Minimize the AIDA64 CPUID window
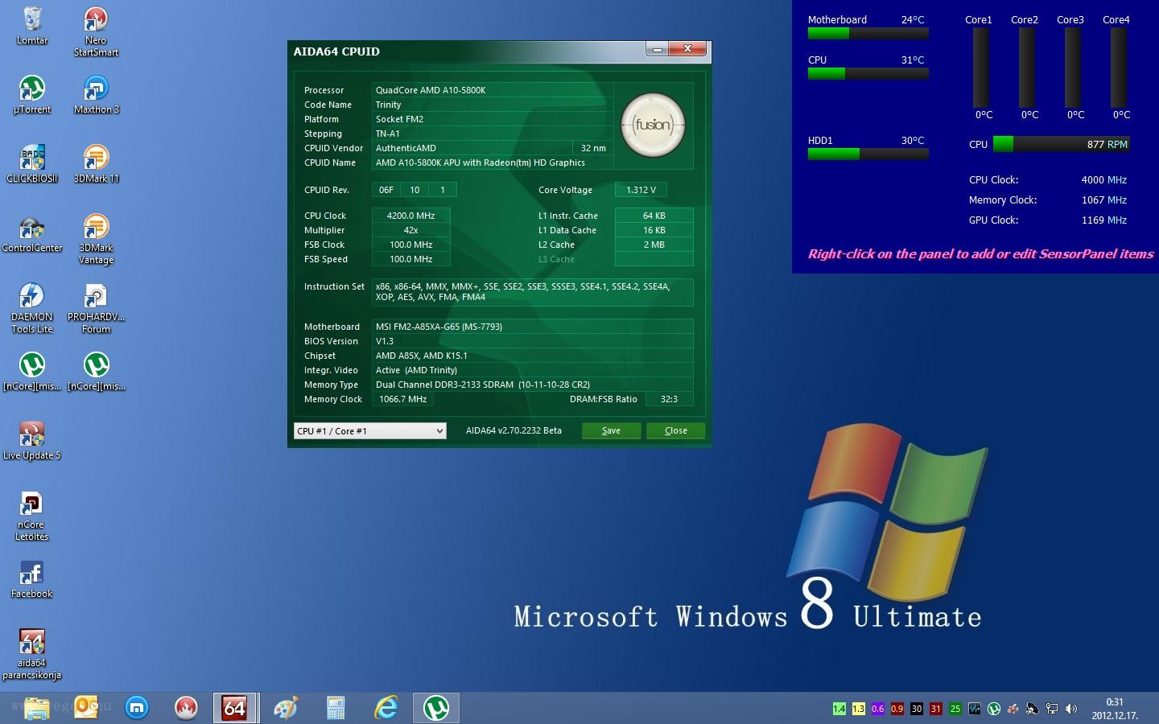1159x724 pixels. [657, 50]
